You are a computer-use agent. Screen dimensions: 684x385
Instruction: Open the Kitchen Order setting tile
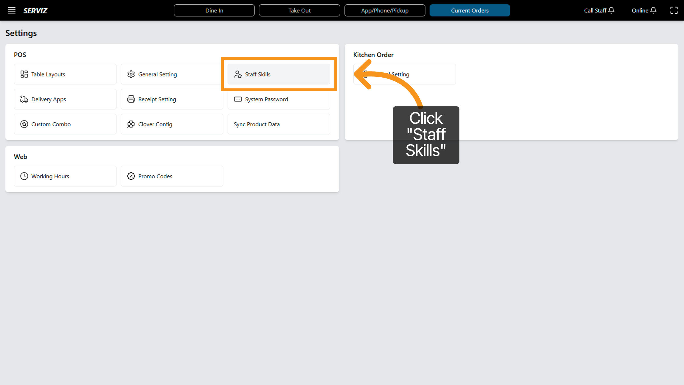(404, 74)
